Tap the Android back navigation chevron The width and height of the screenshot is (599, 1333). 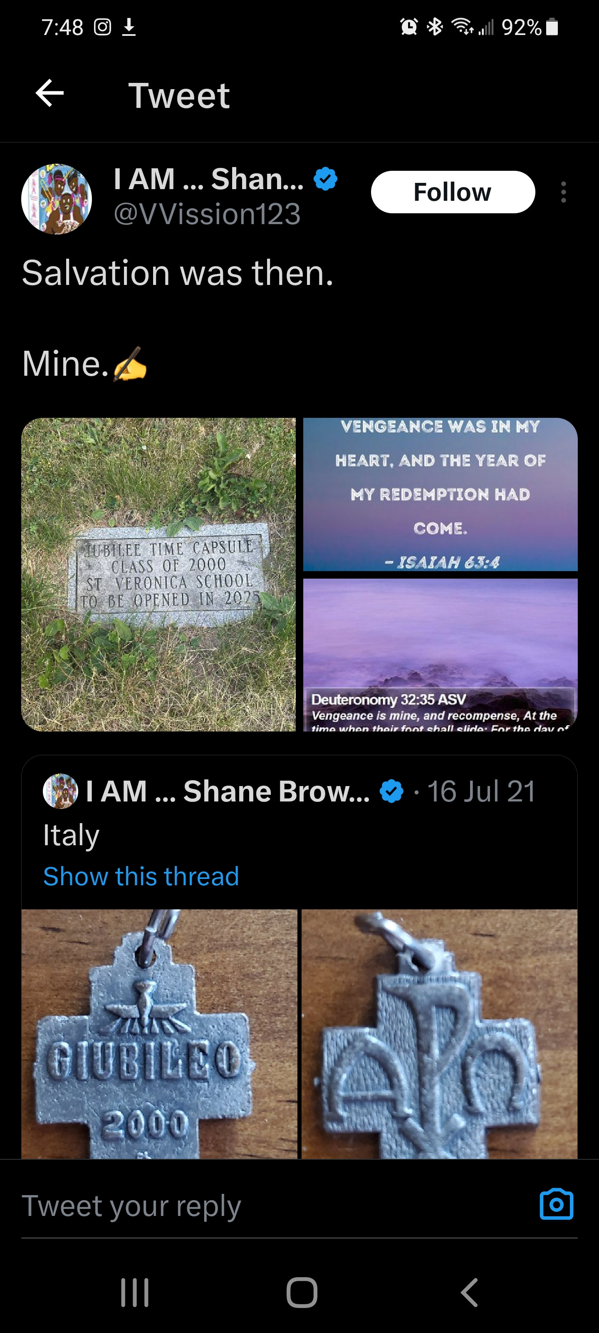pos(469,1292)
